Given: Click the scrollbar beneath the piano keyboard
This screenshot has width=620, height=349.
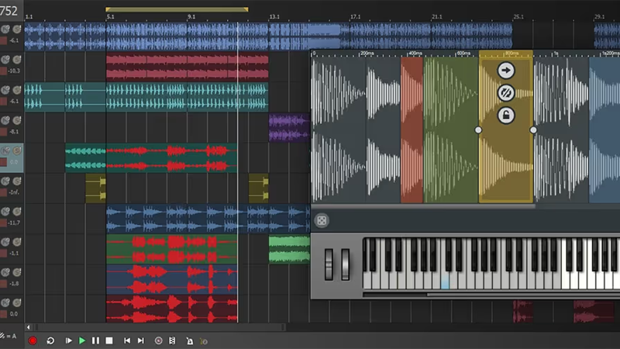Looking at the screenshot, I should 524,295.
